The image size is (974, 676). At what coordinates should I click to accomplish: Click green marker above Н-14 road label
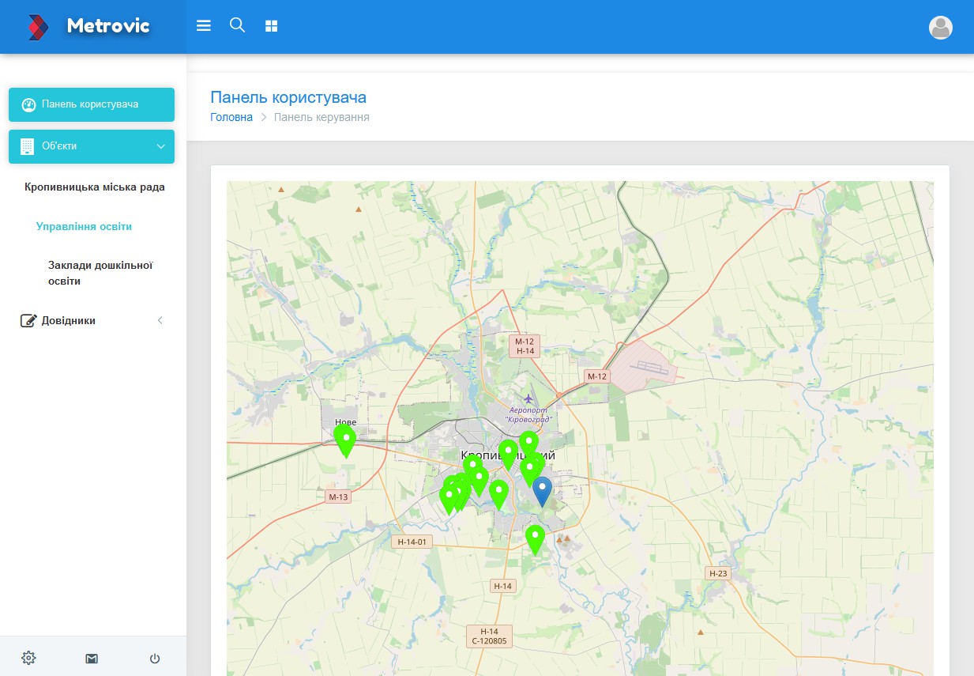pos(535,540)
